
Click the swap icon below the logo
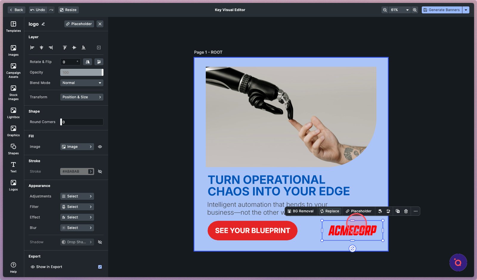coord(352,248)
